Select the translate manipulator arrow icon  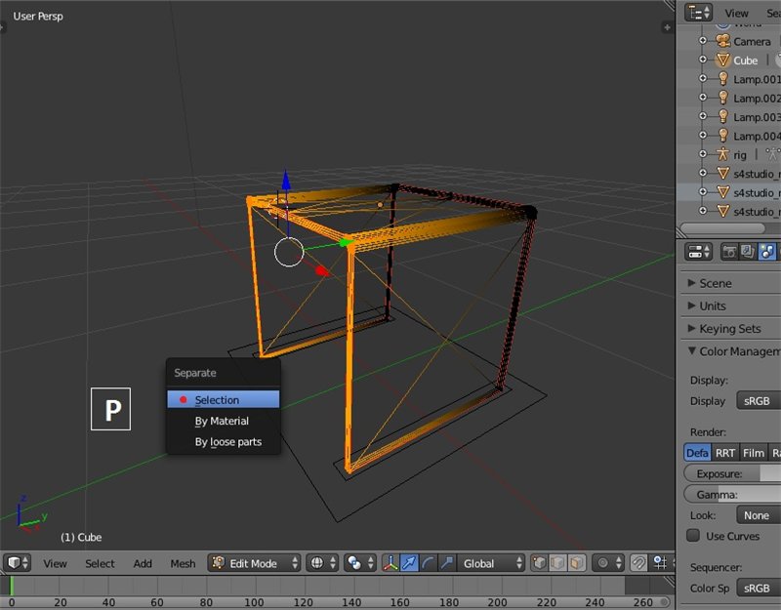pyautogui.click(x=410, y=563)
